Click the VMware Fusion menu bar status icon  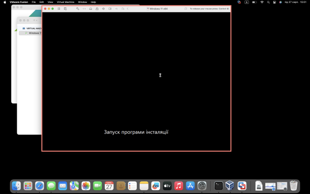coord(239,2)
